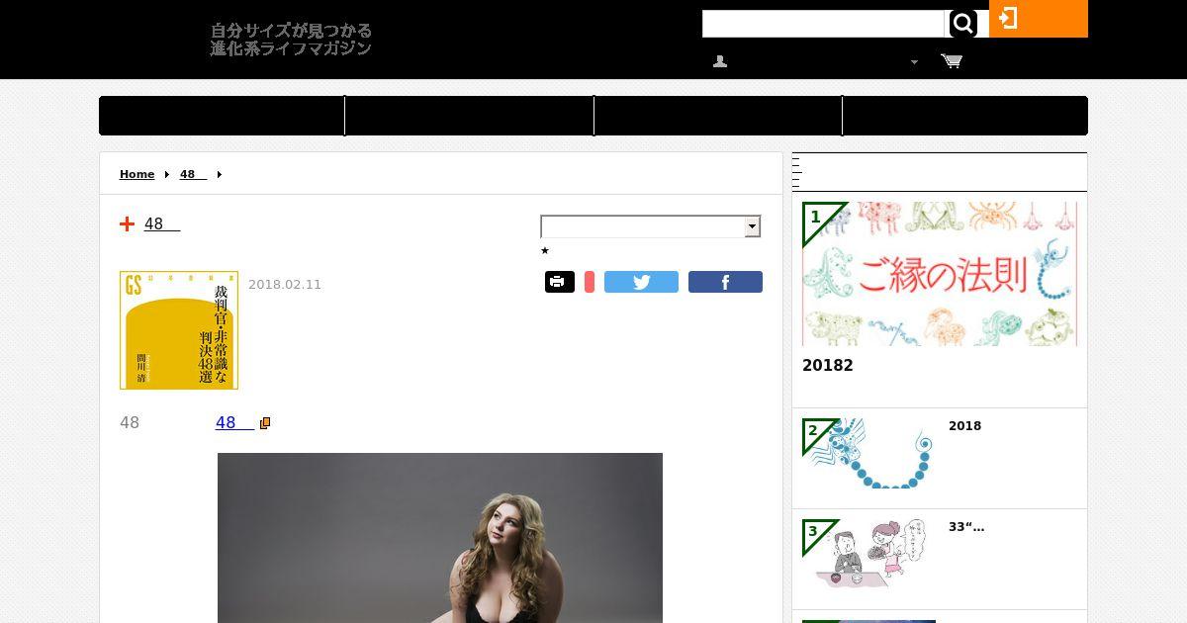Click the fourth black navigation bar tab

tap(965, 116)
